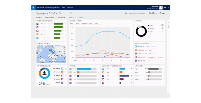Click Twitter icon in Volume Change by Source
201x103 pixels.
click(103, 69)
